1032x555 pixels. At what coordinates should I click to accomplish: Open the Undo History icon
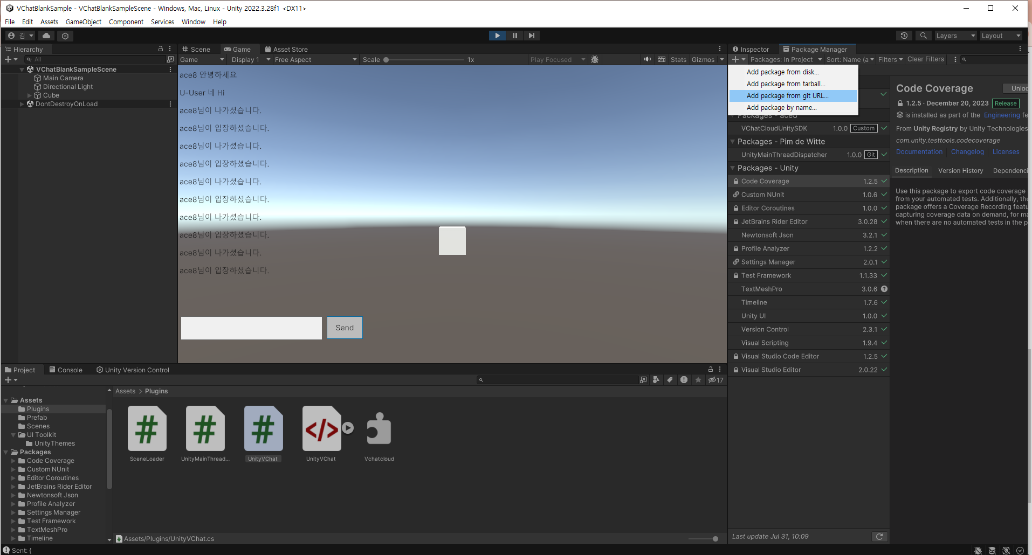(x=904, y=36)
